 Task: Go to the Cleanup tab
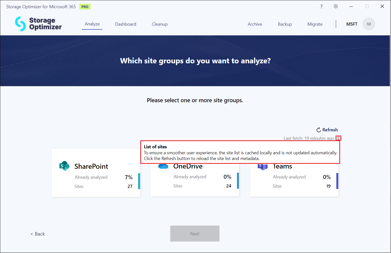160,24
